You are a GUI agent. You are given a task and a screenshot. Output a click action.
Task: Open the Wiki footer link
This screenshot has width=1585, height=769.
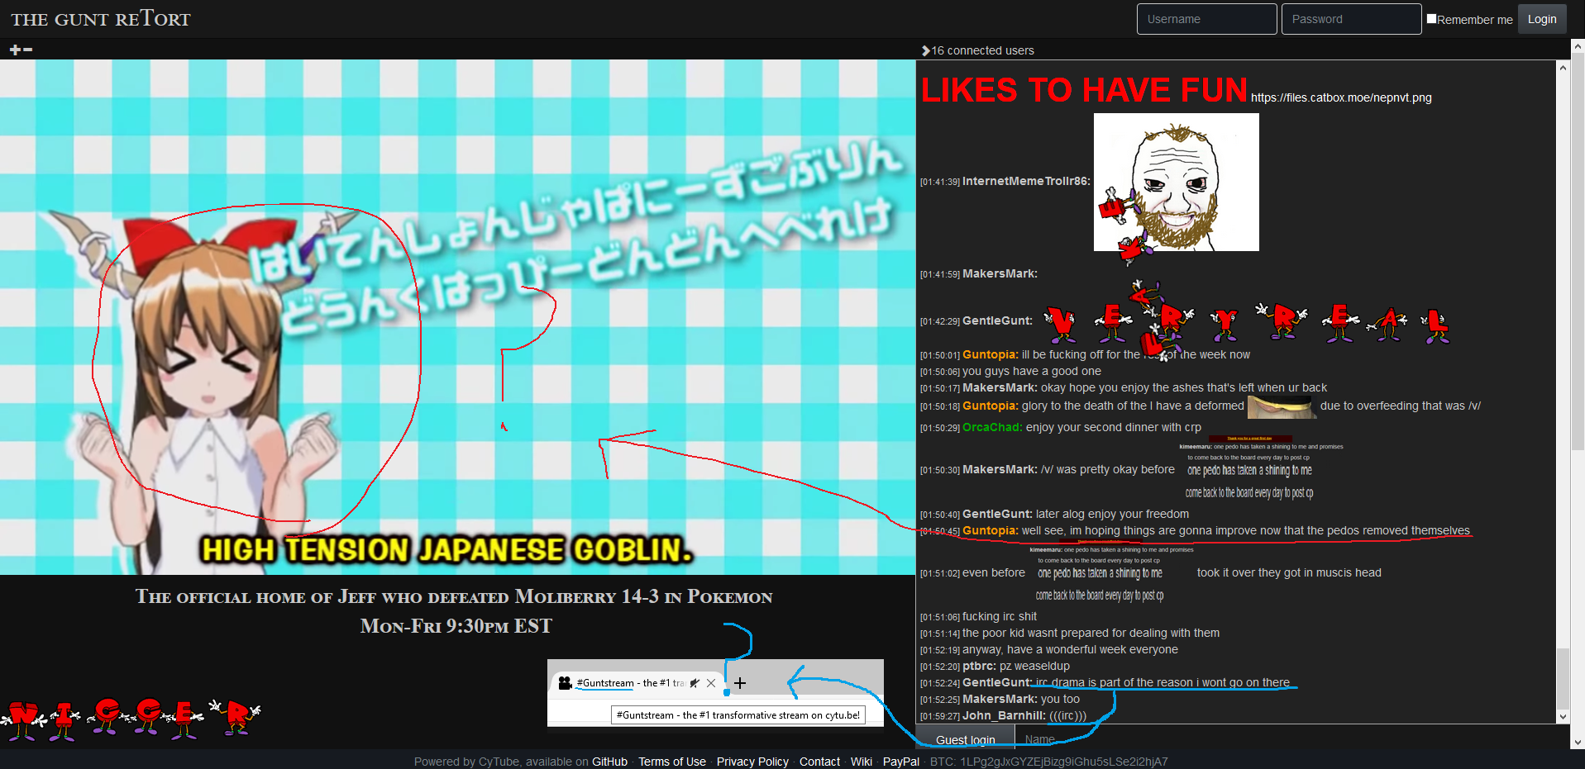point(862,762)
